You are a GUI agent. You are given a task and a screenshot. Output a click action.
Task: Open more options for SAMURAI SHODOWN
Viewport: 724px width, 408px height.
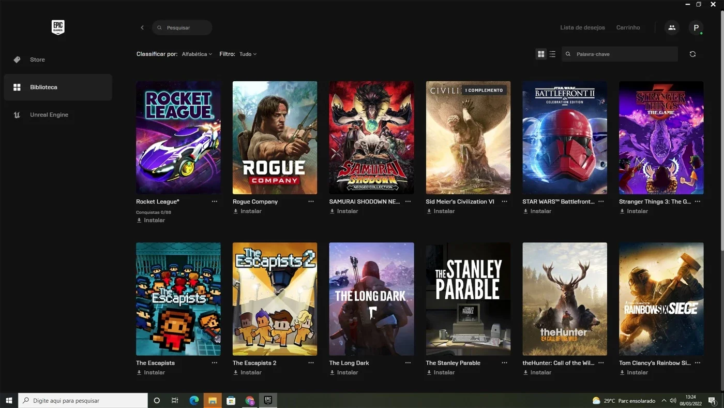[408, 201]
